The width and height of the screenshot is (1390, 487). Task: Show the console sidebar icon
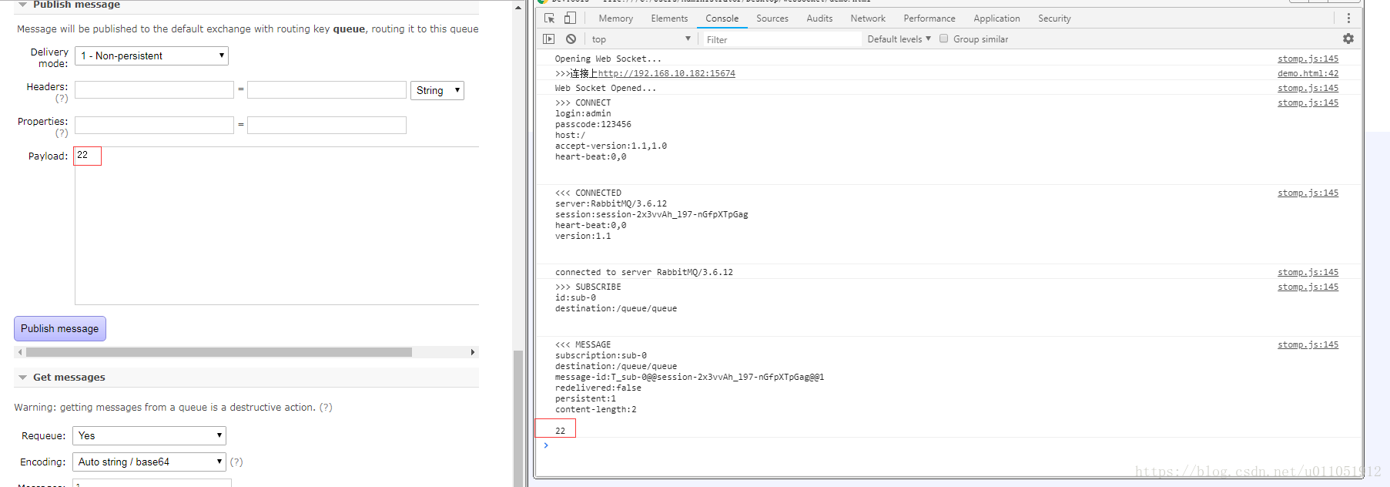[548, 39]
